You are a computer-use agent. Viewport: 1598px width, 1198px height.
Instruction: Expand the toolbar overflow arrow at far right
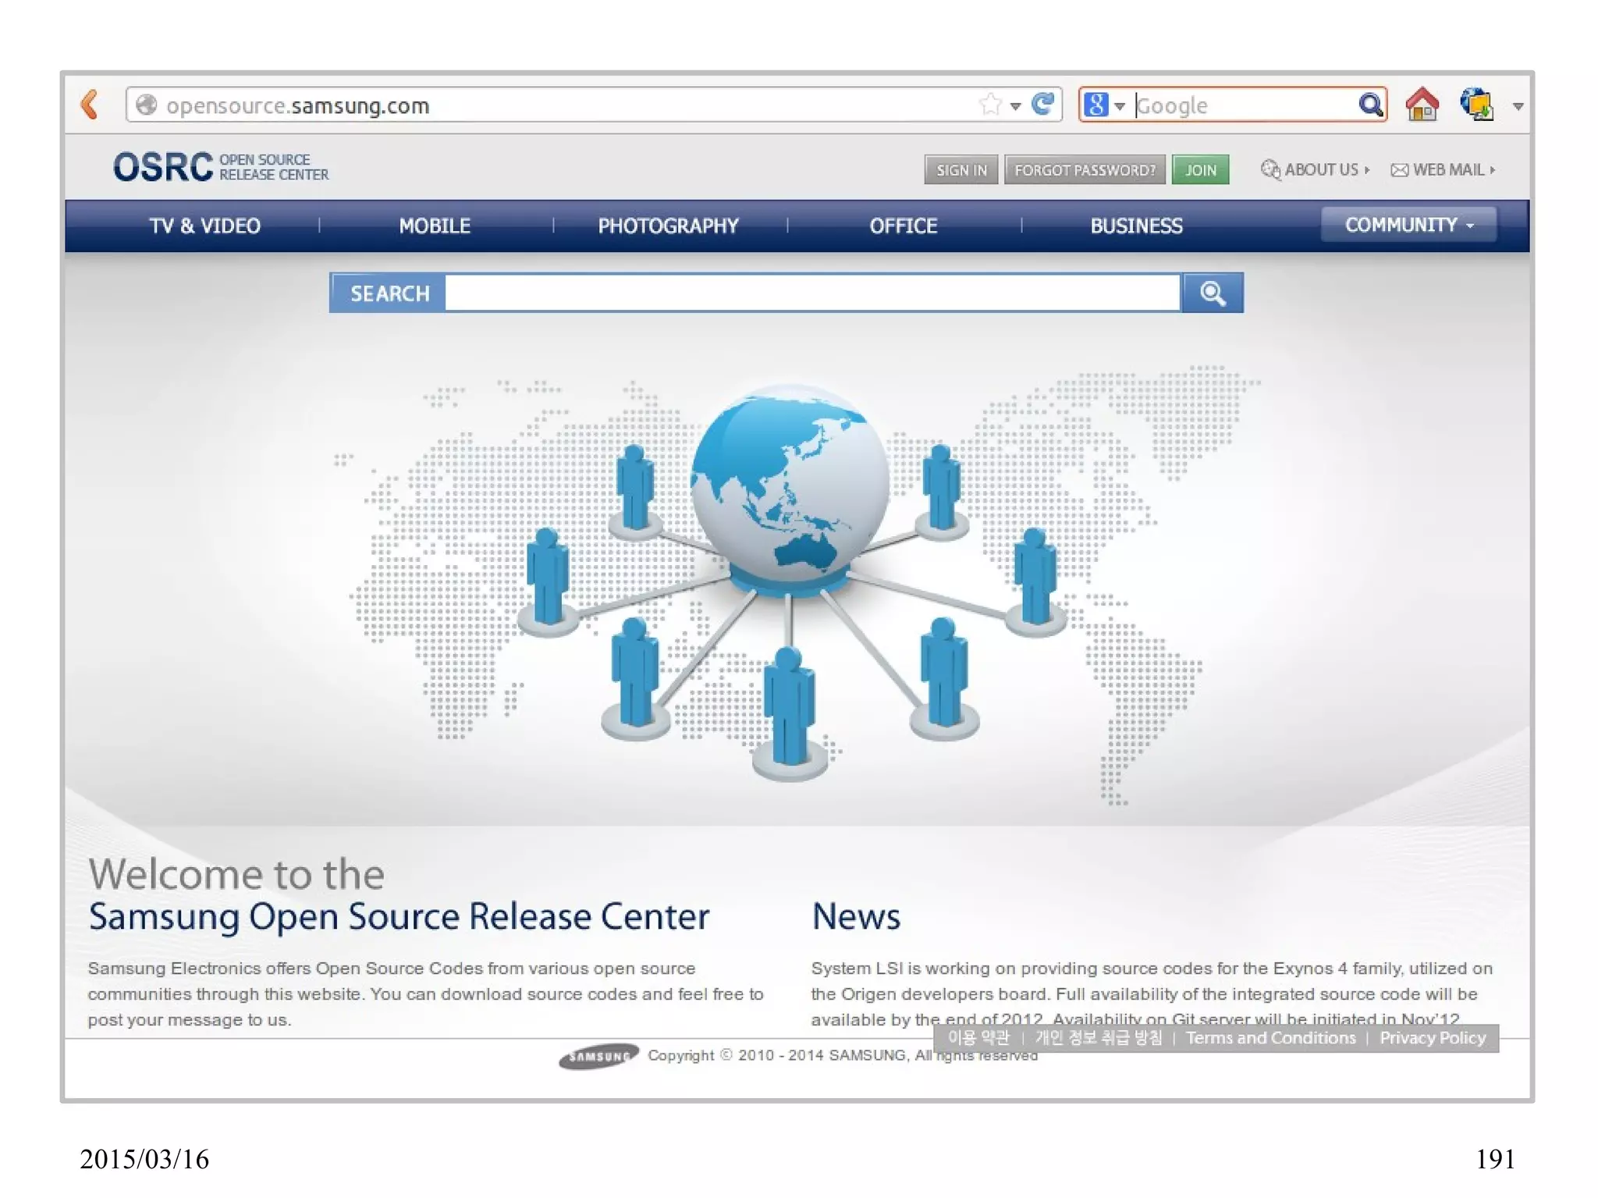(1518, 106)
